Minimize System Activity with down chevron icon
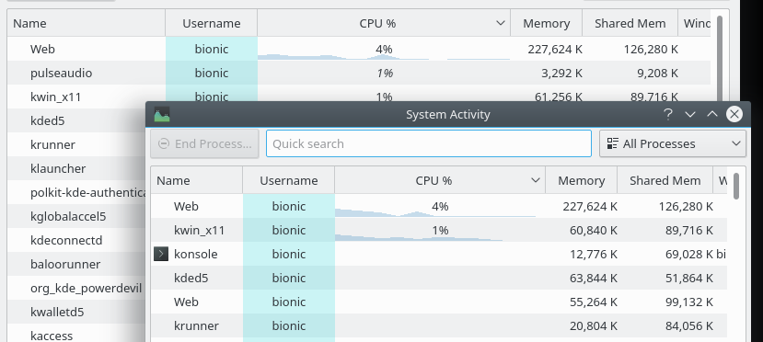This screenshot has height=342, width=763. (690, 115)
